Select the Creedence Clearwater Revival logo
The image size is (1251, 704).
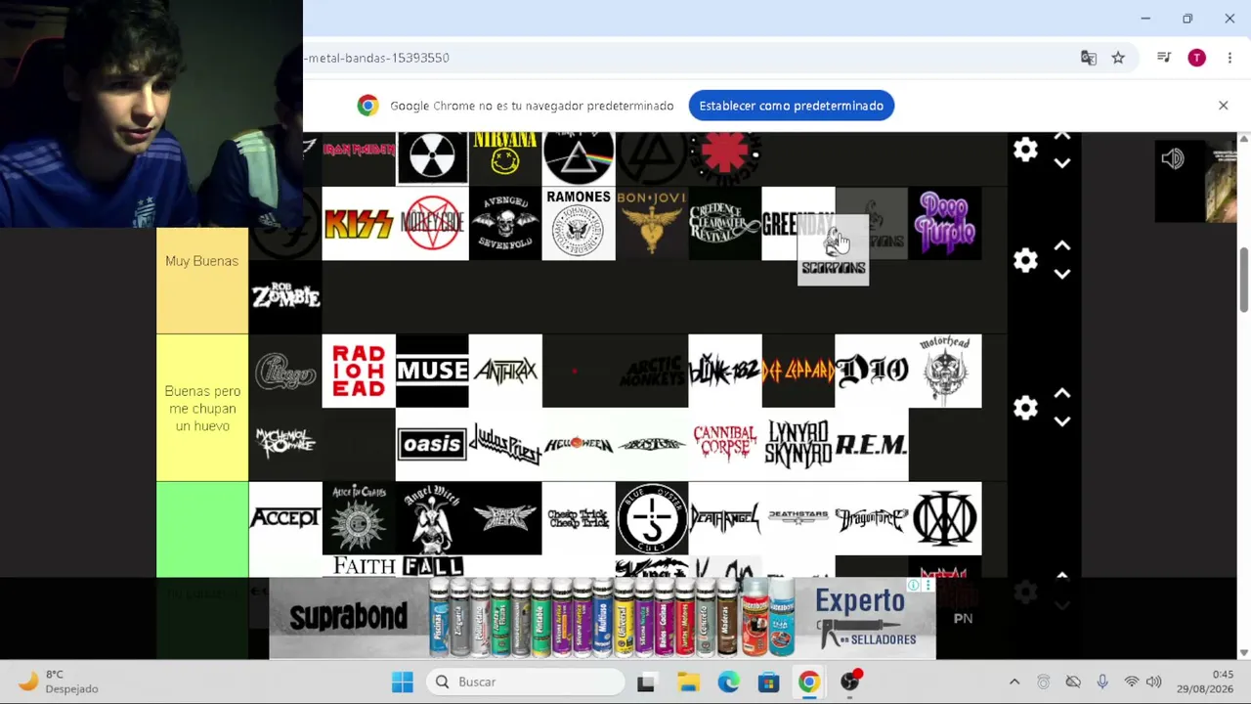[725, 224]
